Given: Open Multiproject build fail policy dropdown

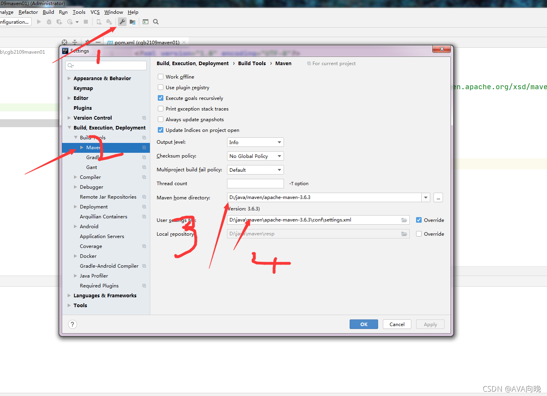Looking at the screenshot, I should tap(256, 170).
